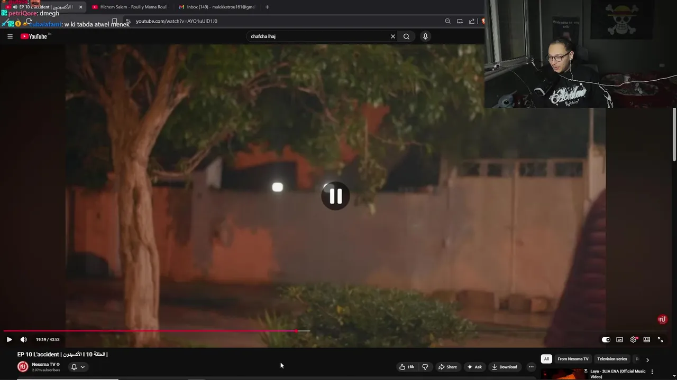Start voice search with the microphone icon
Screen dimensions: 677x380
pyautogui.click(x=425, y=36)
